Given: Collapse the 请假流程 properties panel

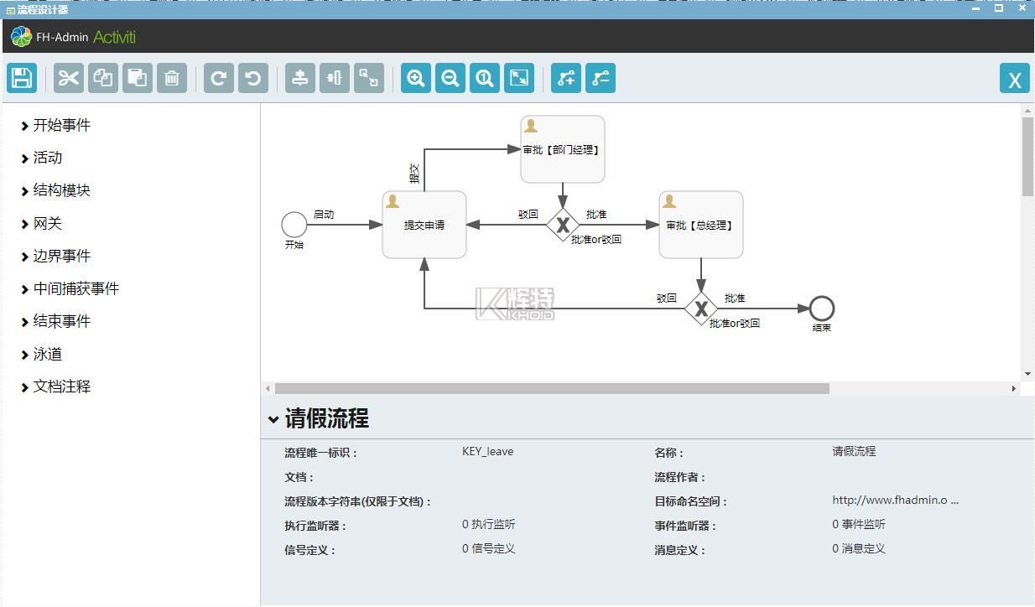Looking at the screenshot, I should point(273,419).
